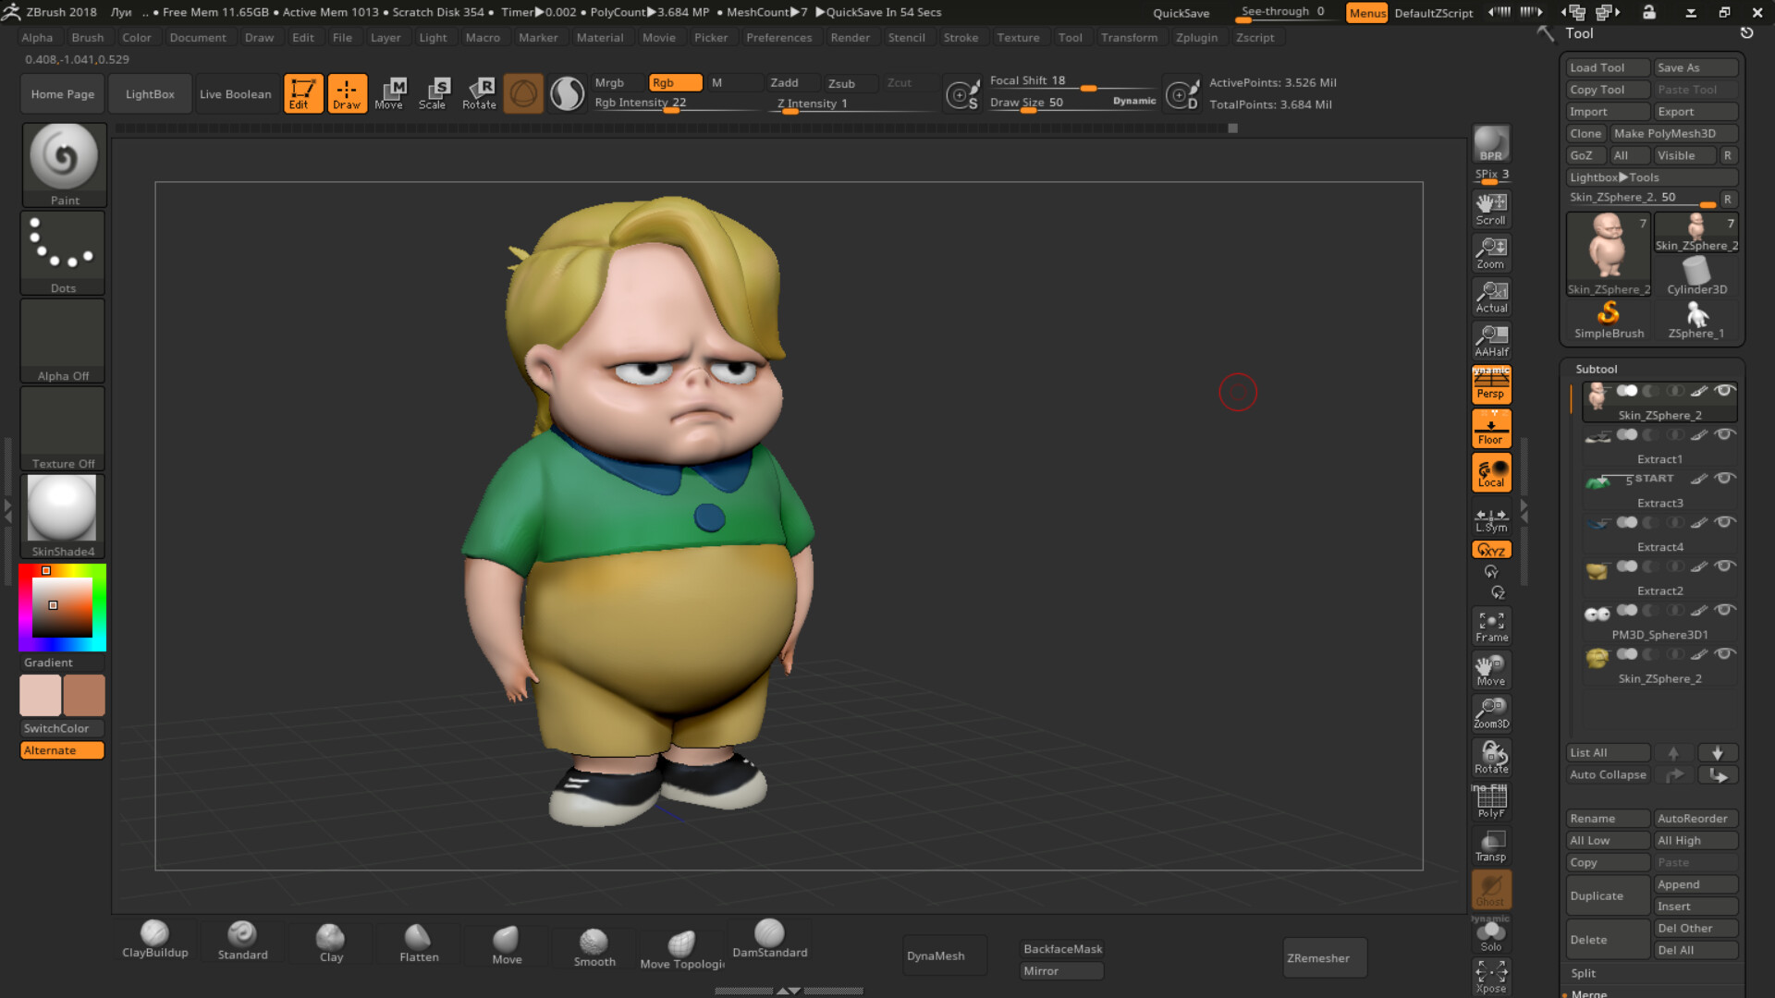1775x998 pixels.
Task: Toggle Perspective (Persp) mode
Action: click(x=1491, y=384)
